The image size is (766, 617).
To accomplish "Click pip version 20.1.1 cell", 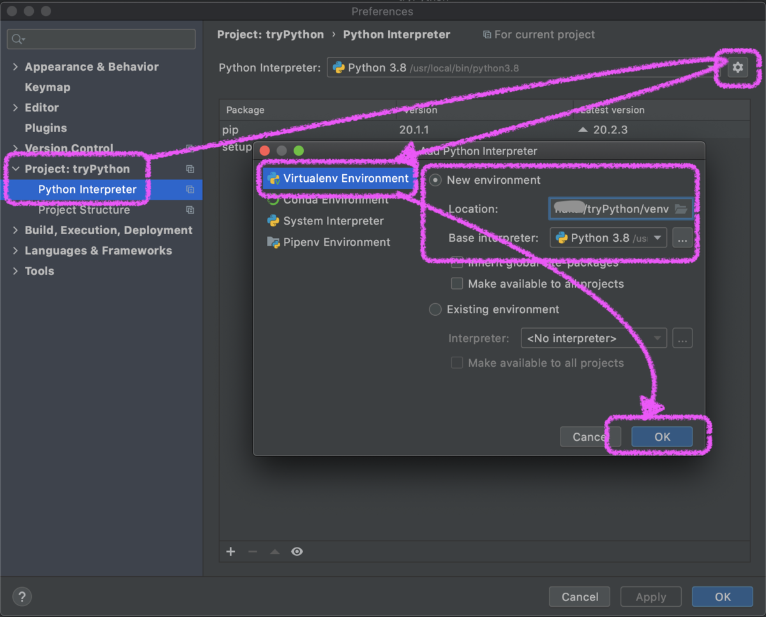I will [484, 130].
